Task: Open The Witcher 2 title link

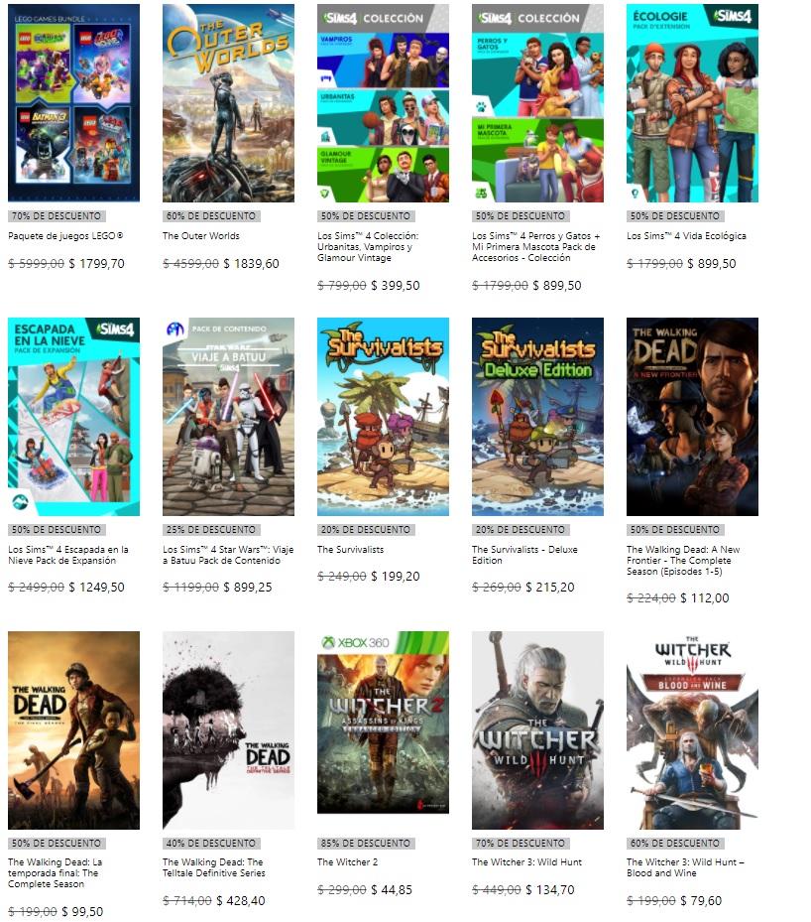Action: pyautogui.click(x=348, y=862)
